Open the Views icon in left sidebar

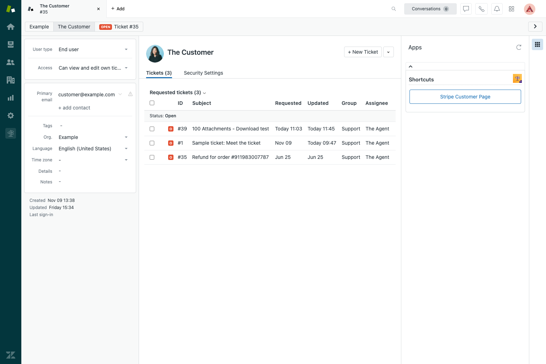coord(11,44)
